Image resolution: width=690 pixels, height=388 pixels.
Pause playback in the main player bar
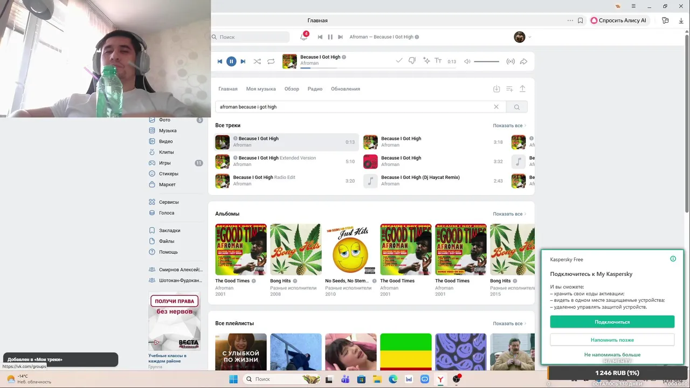231,61
